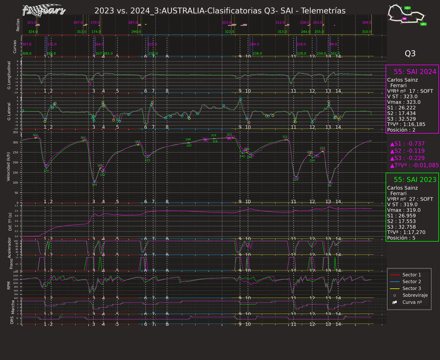Image resolution: width=440 pixels, height=360 pixels.
Task: Click the red Sector 1 legend line
Action: pyautogui.click(x=395, y=275)
